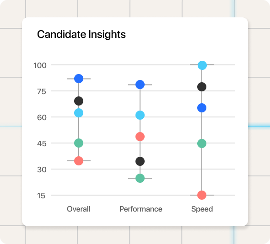The image size is (270, 244).
Task: Click the green dot in Speed column
Action: coord(202,143)
